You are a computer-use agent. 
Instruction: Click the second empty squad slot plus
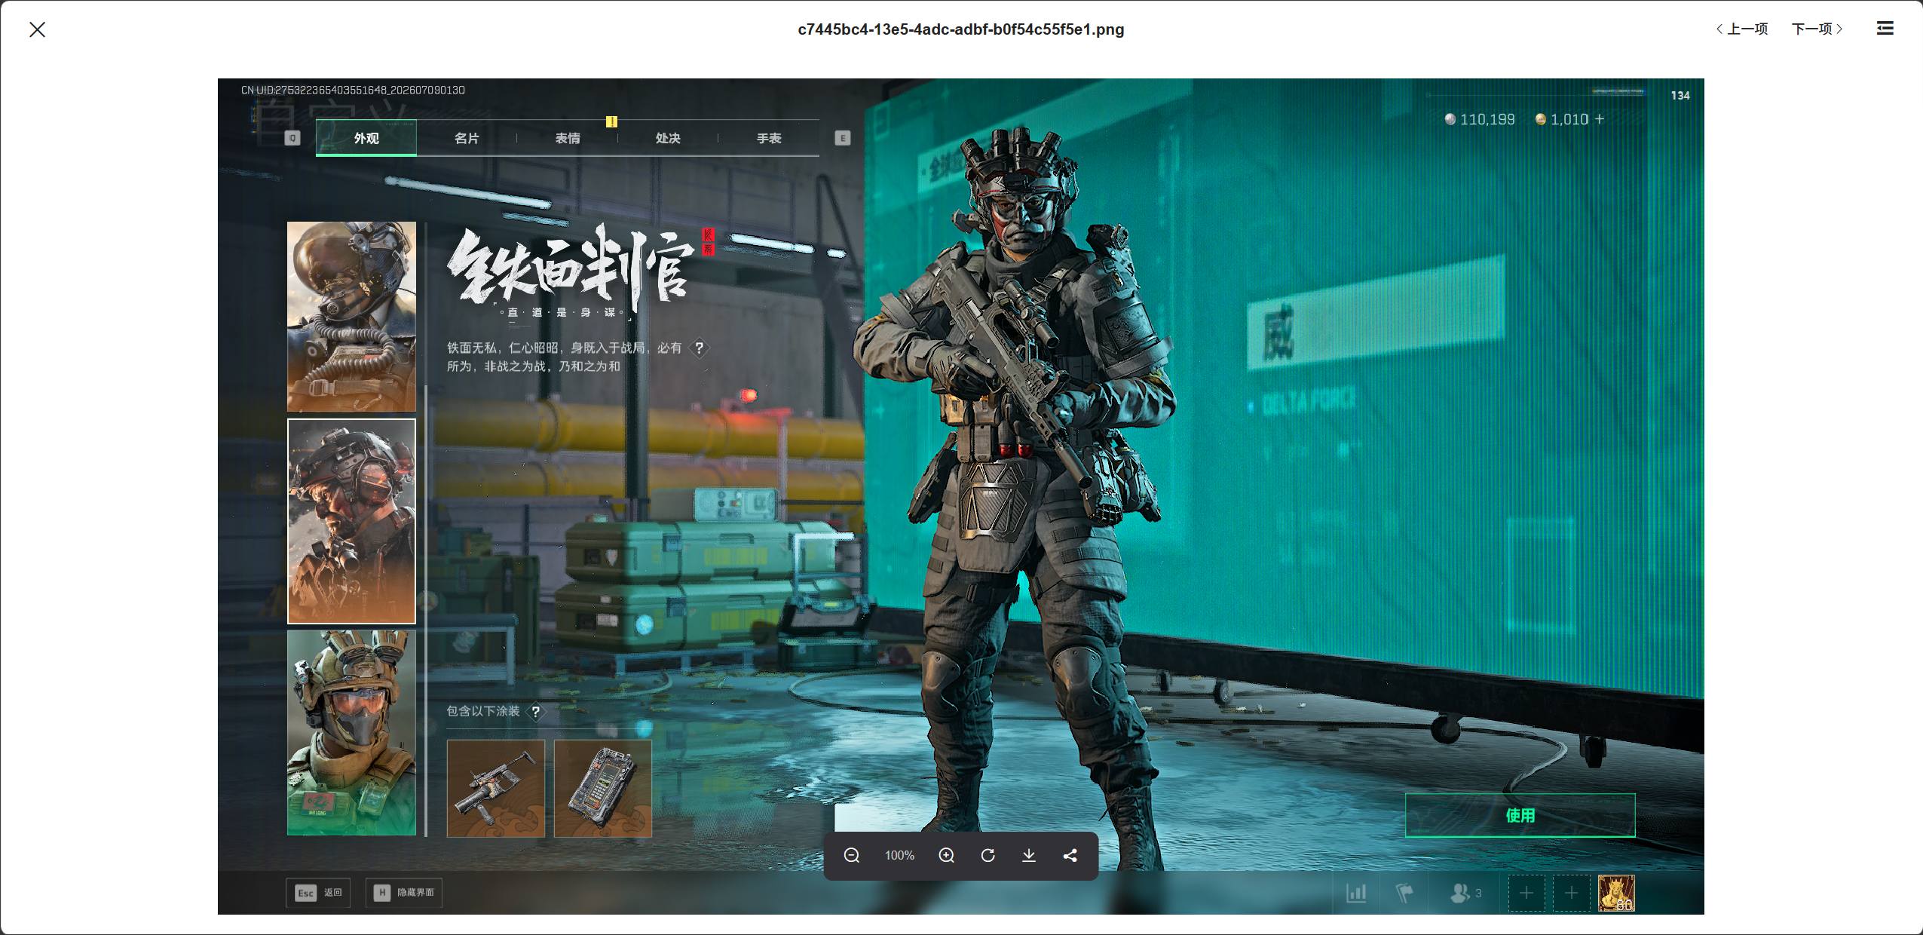coord(1572,894)
